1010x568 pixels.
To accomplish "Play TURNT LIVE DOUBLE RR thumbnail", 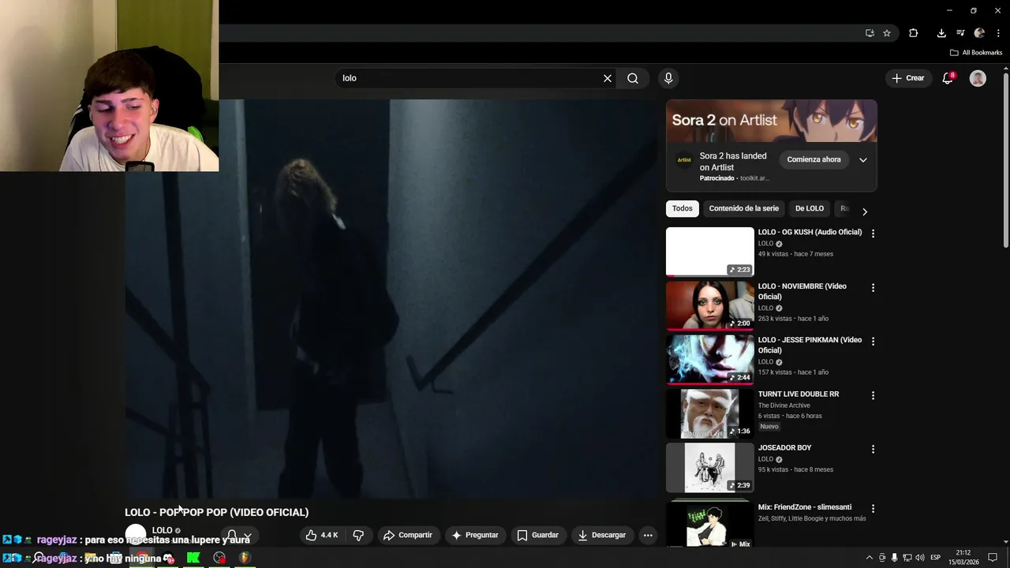I will tap(710, 413).
